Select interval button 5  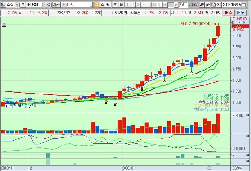[x=143, y=5]
